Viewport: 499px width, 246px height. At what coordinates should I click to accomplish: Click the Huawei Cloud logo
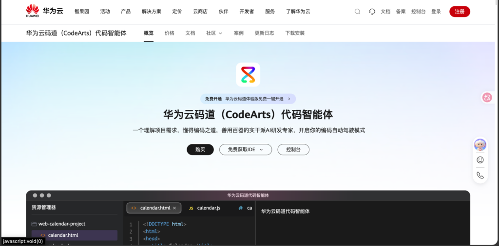pos(45,11)
